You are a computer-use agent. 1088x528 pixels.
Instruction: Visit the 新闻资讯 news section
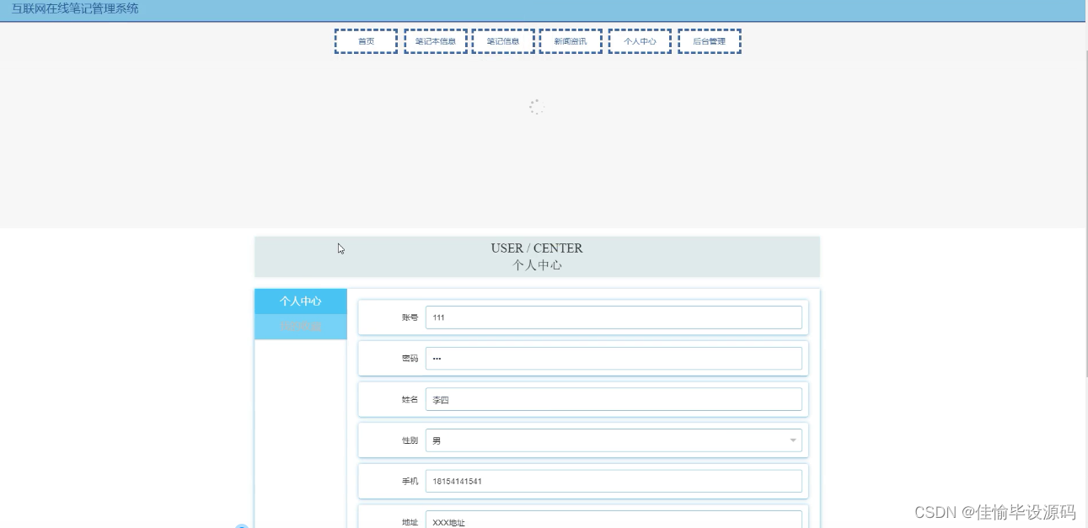571,40
